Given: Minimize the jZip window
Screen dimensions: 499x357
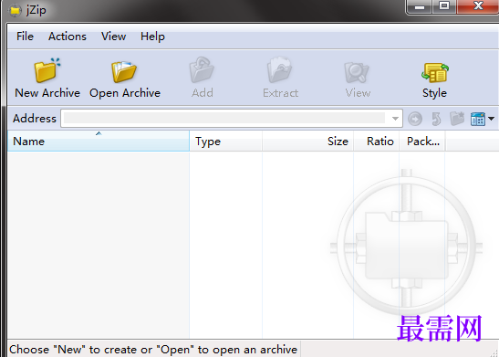Looking at the screenshot, I should click(420, 6).
